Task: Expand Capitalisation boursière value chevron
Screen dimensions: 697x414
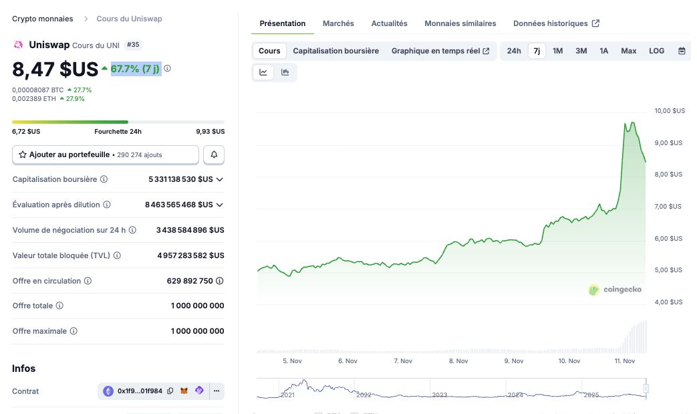Action: [x=220, y=179]
